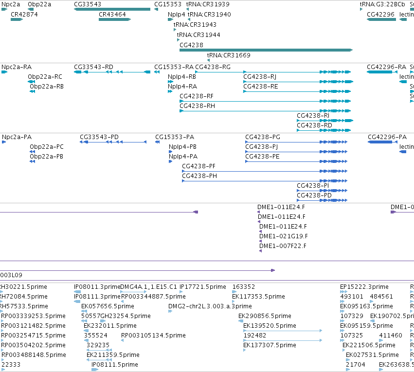414x372 pixels.
Task: Click the Obp22a-PC protein label
Action: [x=47, y=147]
